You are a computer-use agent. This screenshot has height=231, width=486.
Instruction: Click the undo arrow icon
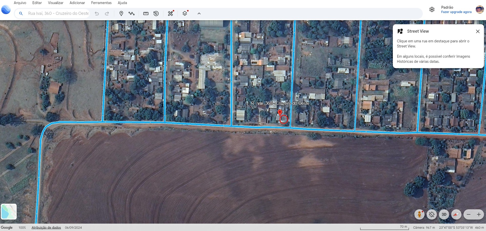coord(97,14)
